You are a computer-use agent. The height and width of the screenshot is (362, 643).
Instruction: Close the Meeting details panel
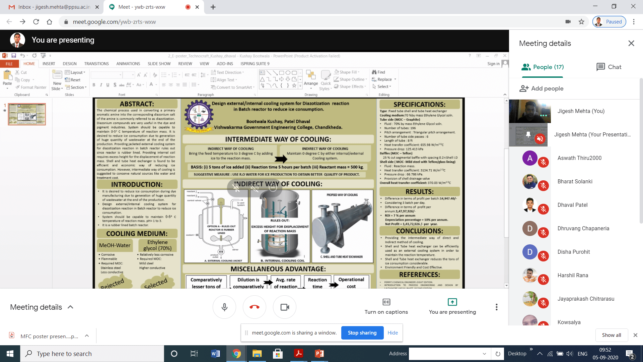click(x=631, y=43)
